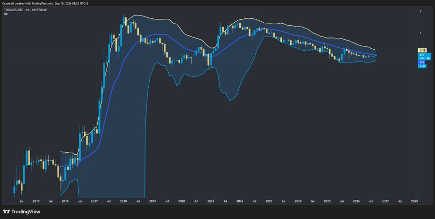Click the 2028 label on time axis
Image resolution: width=435 pixels, height=219 pixels.
point(415,201)
